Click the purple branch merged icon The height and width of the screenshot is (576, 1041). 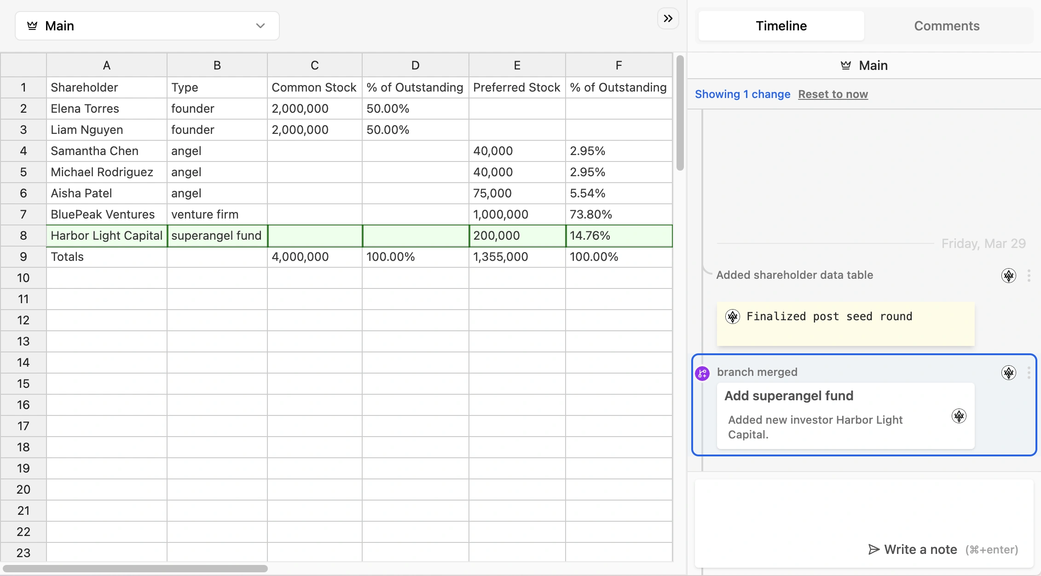click(702, 374)
